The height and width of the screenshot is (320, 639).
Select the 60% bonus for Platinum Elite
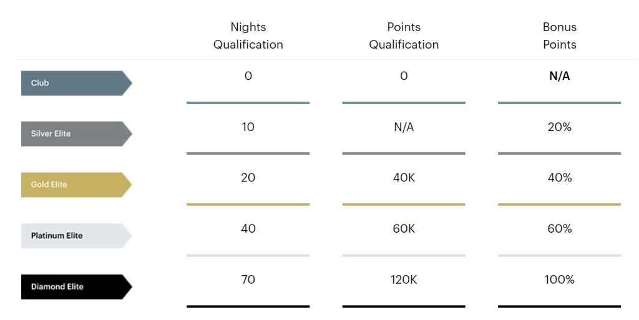click(x=560, y=229)
